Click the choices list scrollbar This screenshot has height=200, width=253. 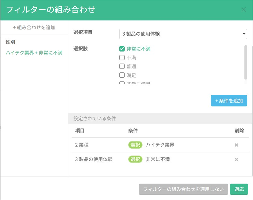246,62
